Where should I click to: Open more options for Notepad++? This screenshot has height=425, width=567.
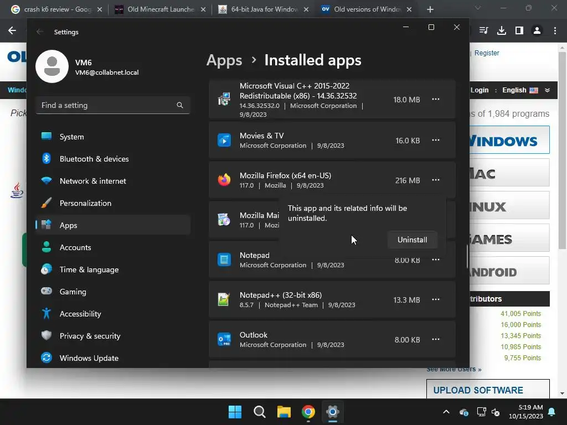(x=436, y=299)
